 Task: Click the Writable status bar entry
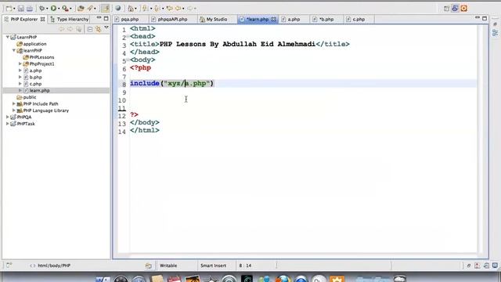click(x=168, y=266)
